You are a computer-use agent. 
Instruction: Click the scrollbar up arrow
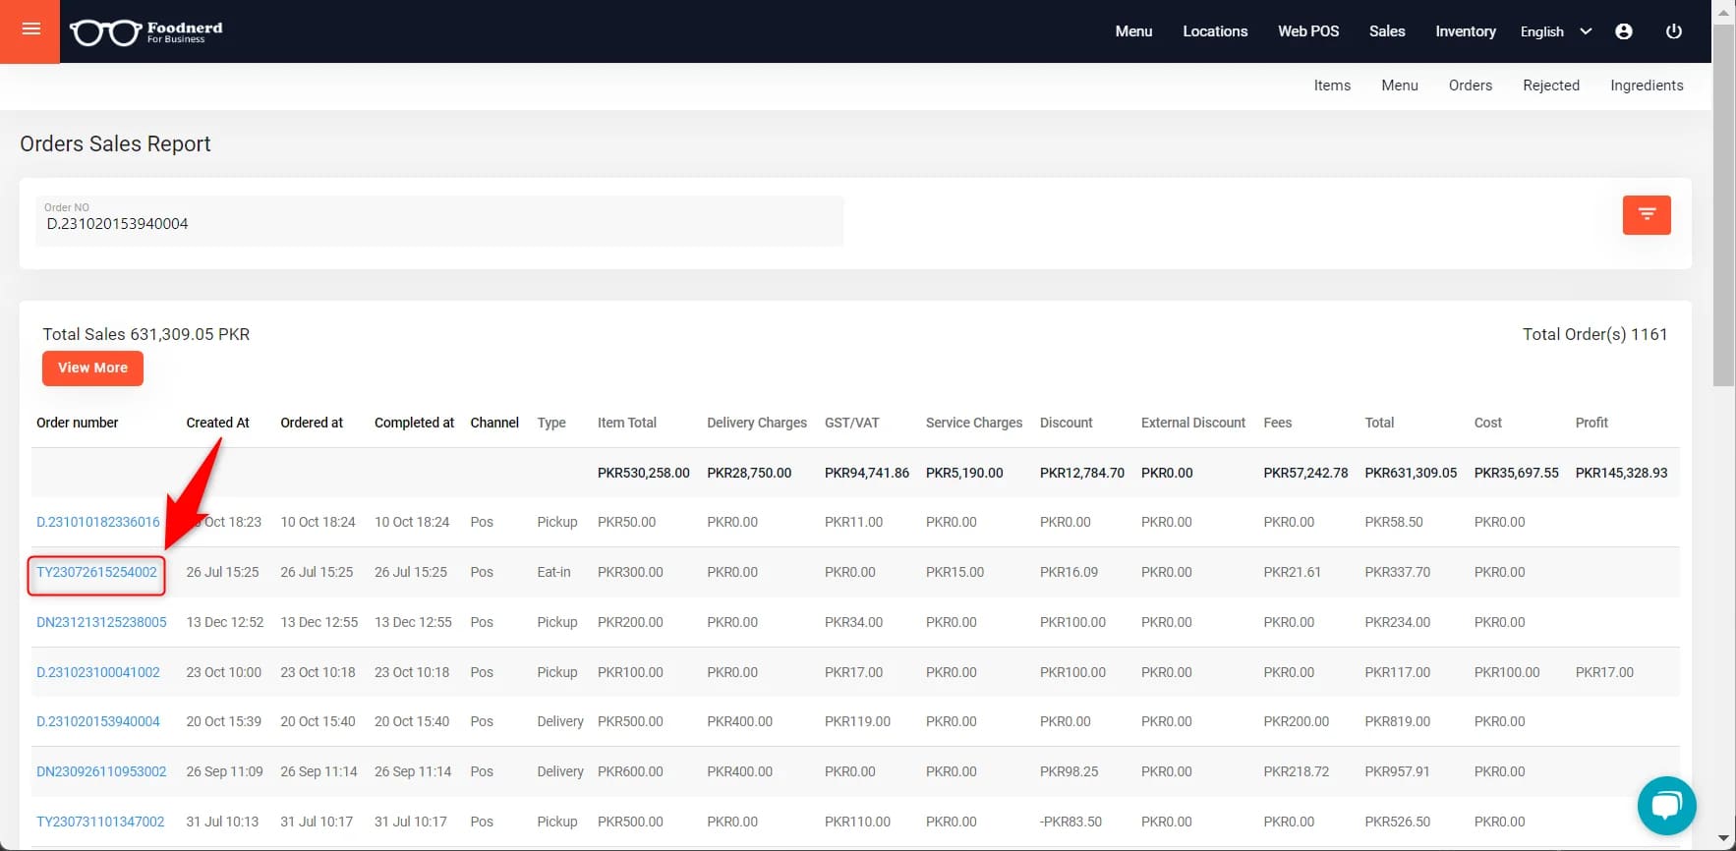[1723, 11]
